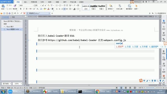Toggle subscript X₂ formatting
The height and width of the screenshot is (94, 167).
[x=38, y=9]
